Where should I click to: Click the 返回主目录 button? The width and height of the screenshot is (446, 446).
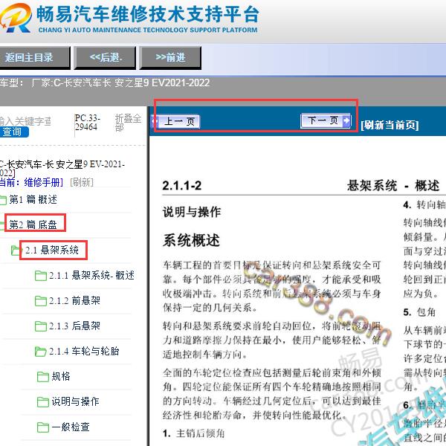click(34, 58)
